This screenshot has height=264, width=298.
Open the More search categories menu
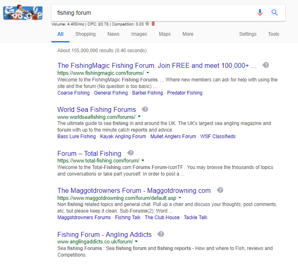point(188,34)
